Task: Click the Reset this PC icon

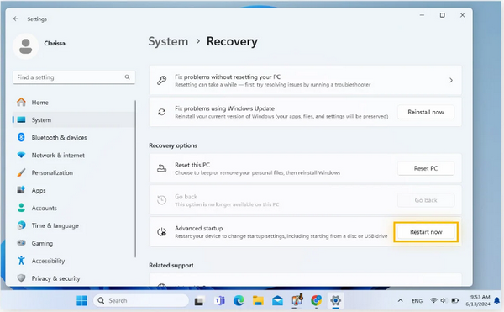Action: point(161,168)
